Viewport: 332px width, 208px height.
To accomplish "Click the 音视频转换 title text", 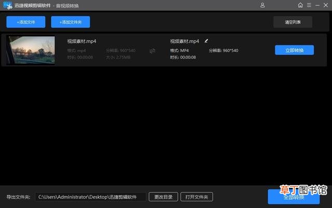I will [67, 6].
